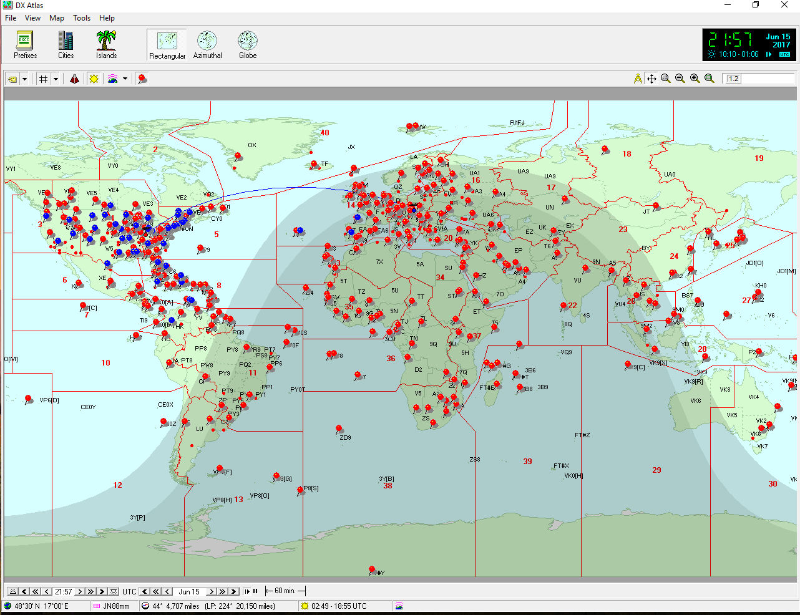The width and height of the screenshot is (800, 615).
Task: Open the View menu
Action: point(32,18)
